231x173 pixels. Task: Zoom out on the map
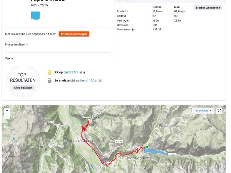coord(7,116)
